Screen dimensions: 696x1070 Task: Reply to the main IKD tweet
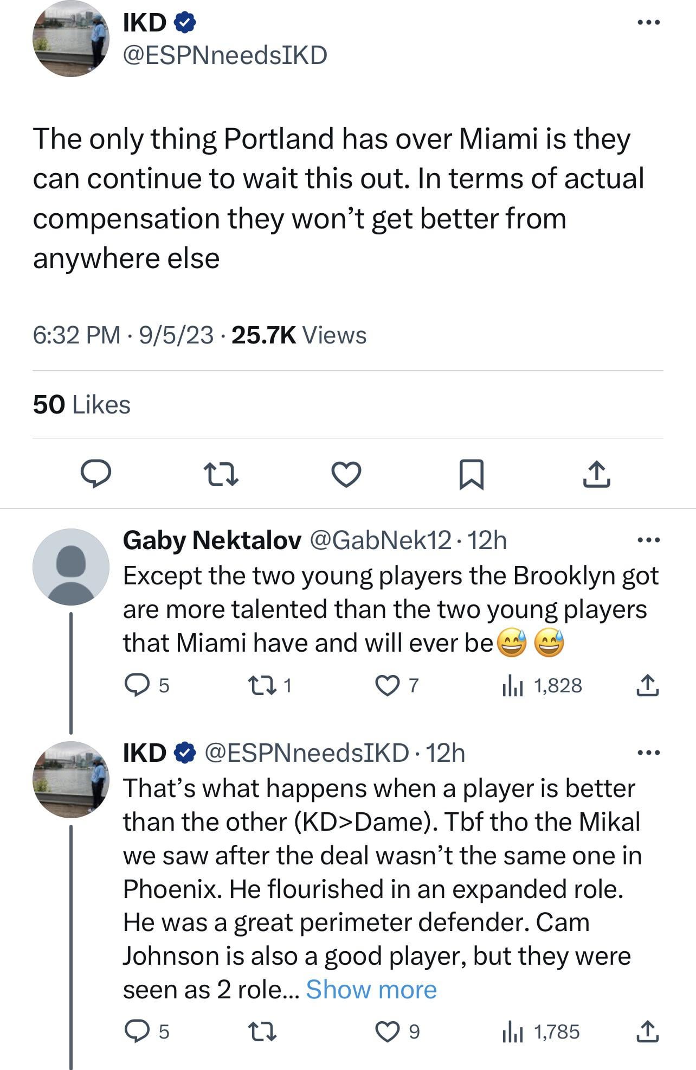point(96,474)
